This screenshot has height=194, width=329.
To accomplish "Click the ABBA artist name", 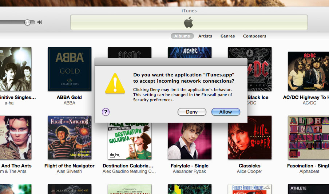I will point(70,103).
